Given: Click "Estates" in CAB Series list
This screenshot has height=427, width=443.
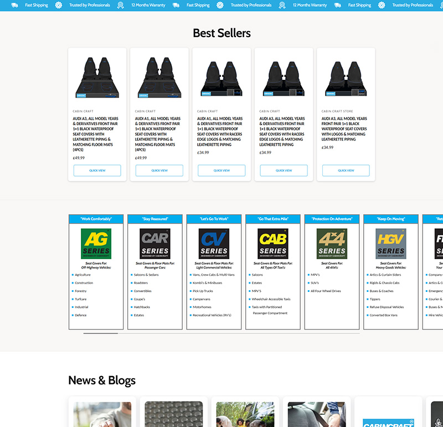Looking at the screenshot, I should point(257,283).
